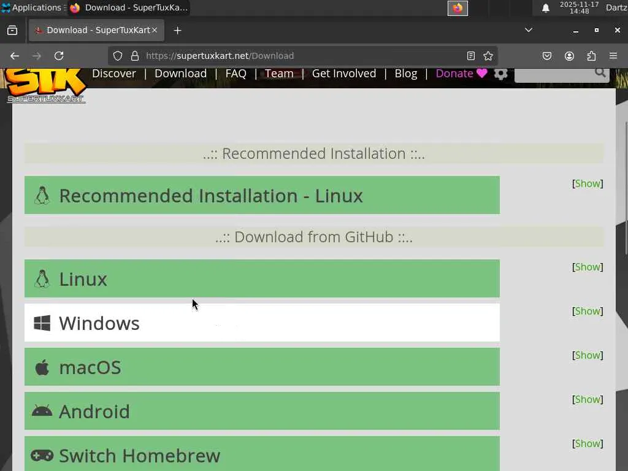Click the penguin icon in Recommended Installation

[x=42, y=196]
